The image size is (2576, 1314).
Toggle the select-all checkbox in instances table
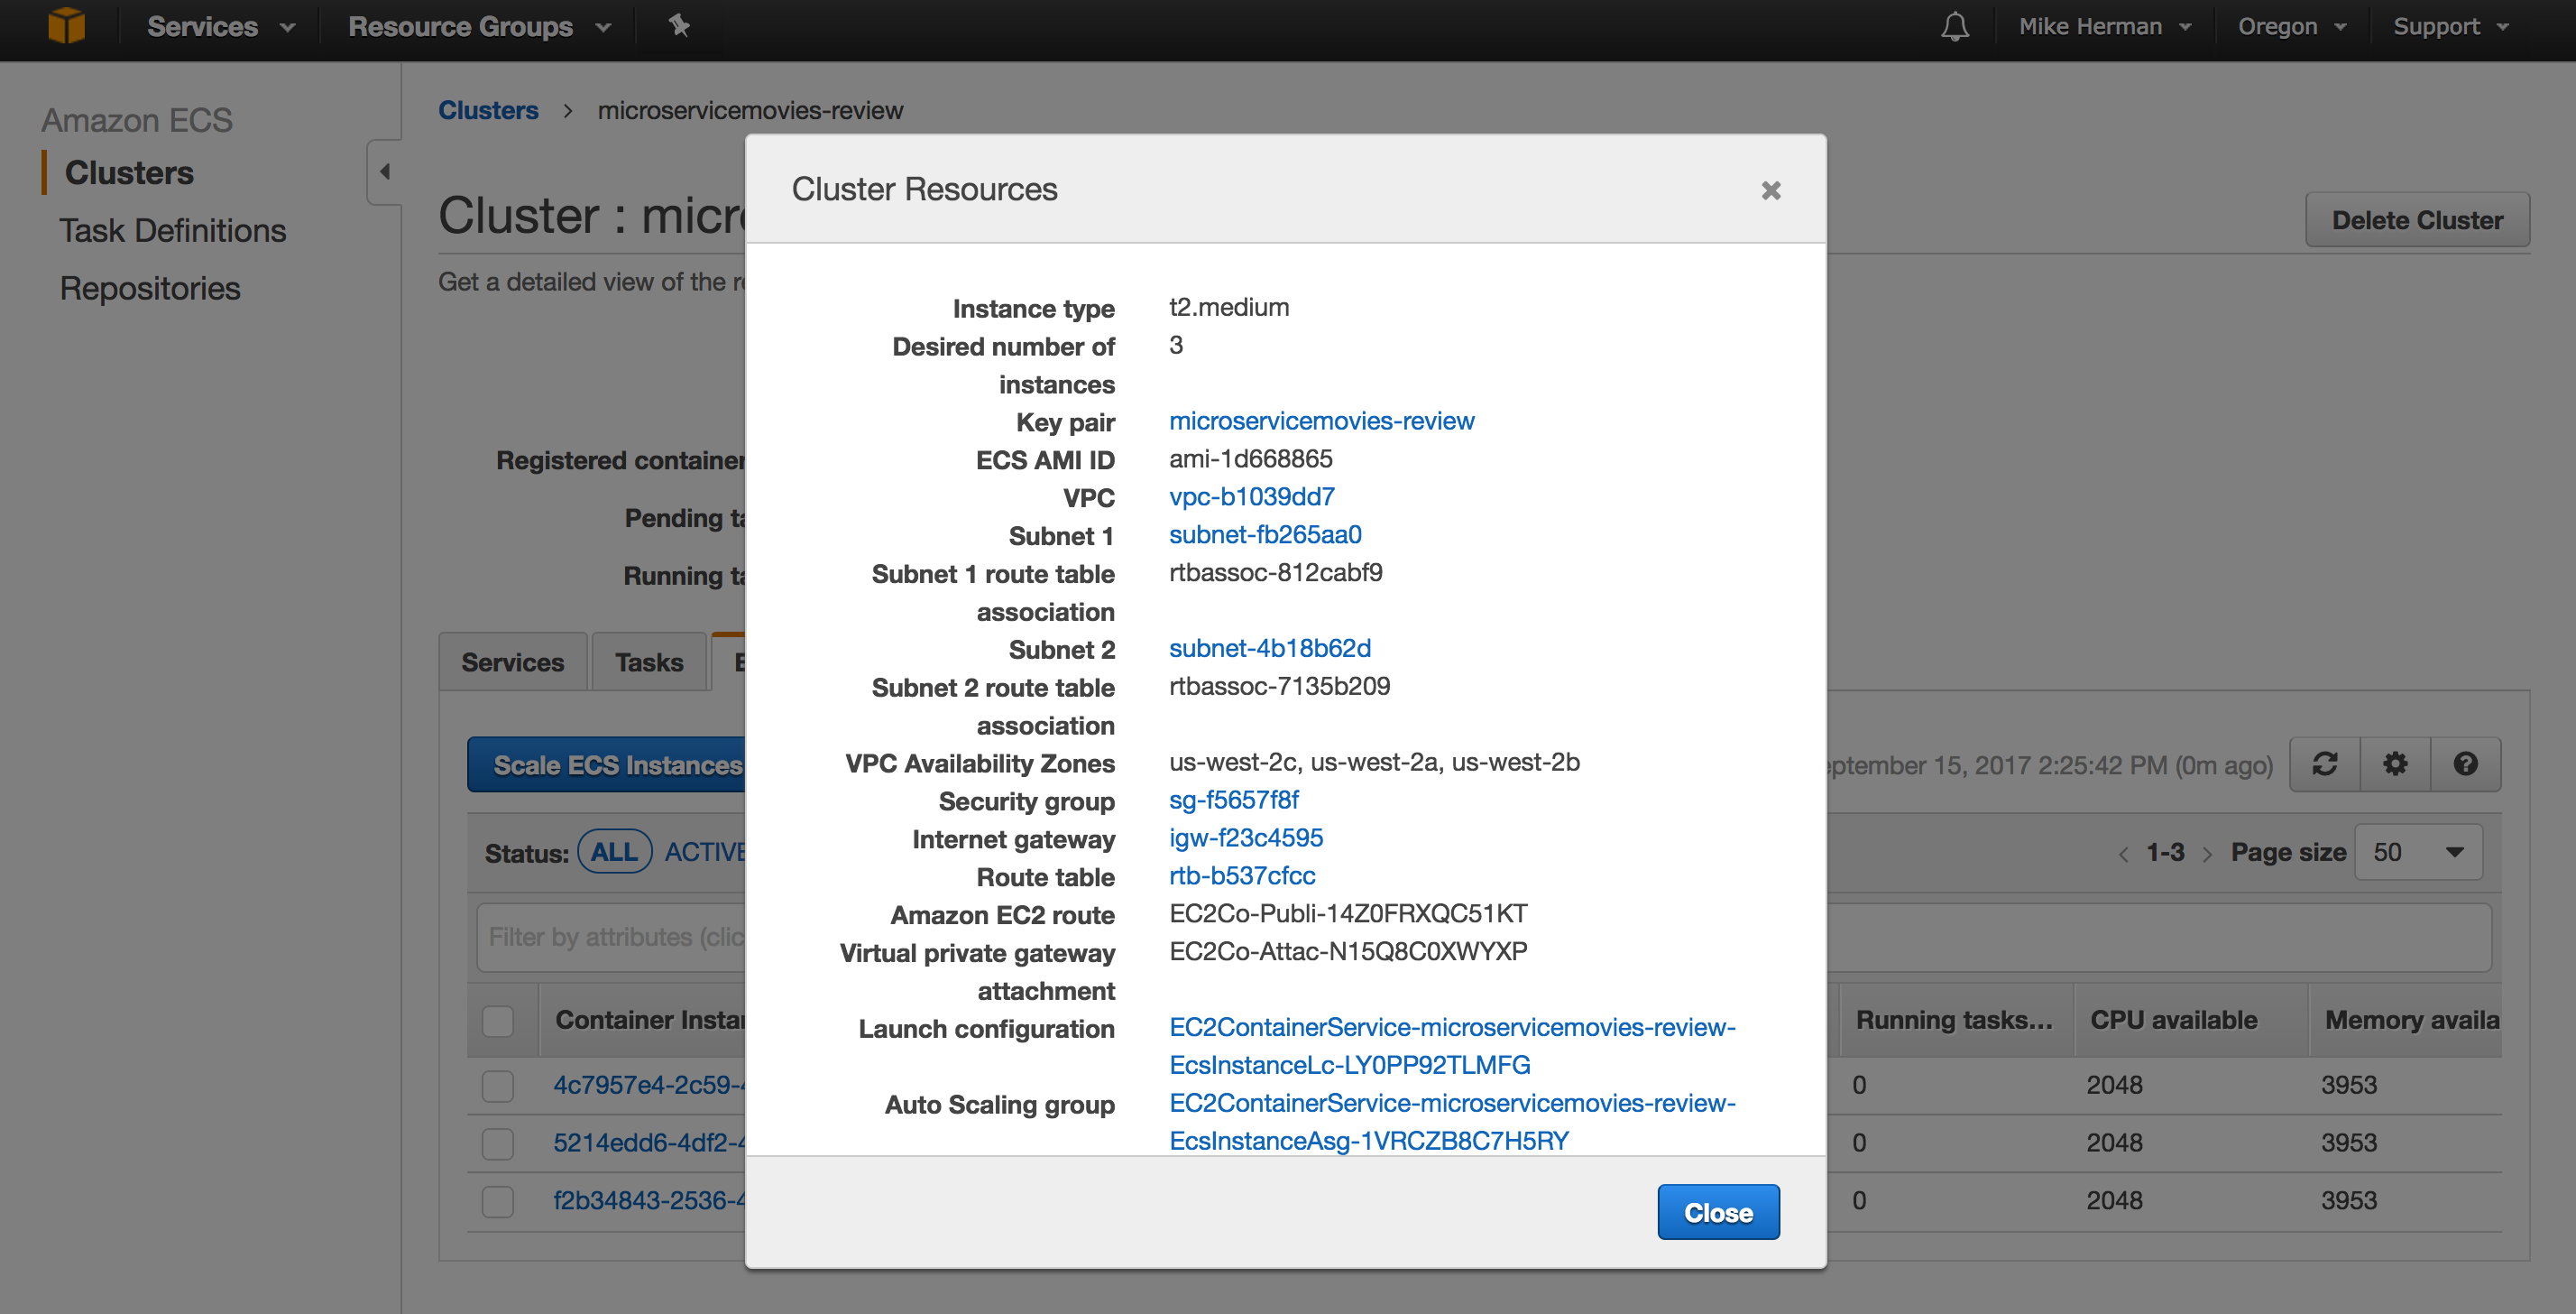point(497,1019)
